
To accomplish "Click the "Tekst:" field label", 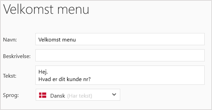I will click(10, 76).
